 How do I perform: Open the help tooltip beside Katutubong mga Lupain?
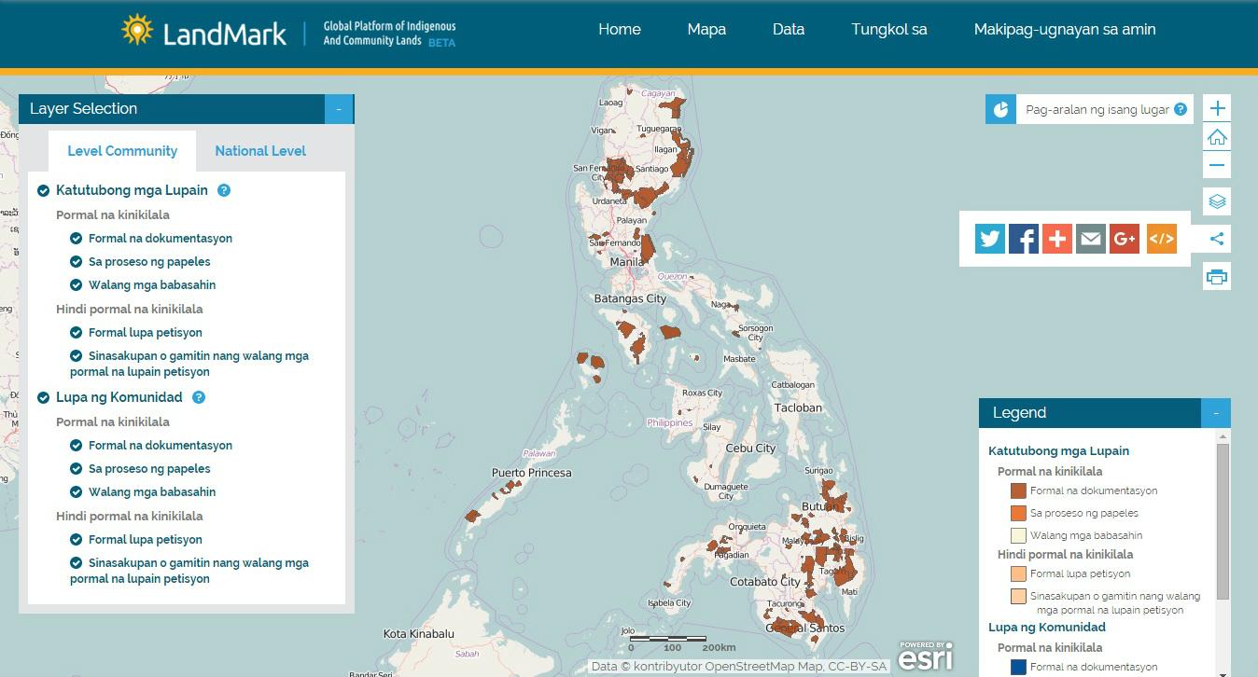(223, 190)
